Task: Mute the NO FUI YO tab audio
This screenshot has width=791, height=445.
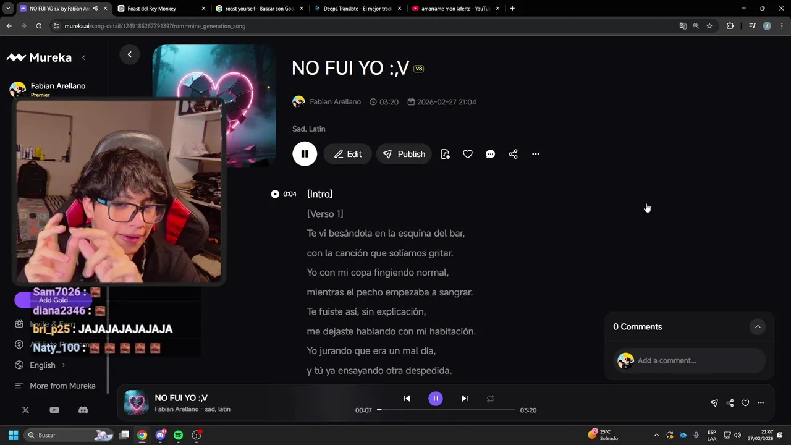Action: point(95,9)
